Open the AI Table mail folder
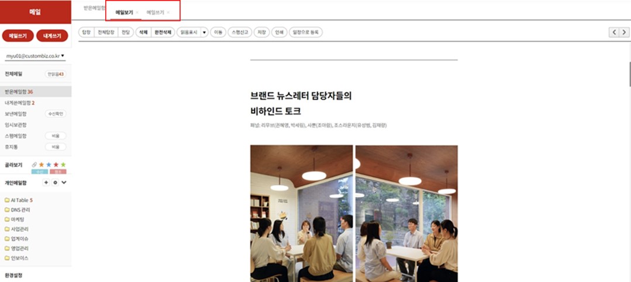 [19, 200]
